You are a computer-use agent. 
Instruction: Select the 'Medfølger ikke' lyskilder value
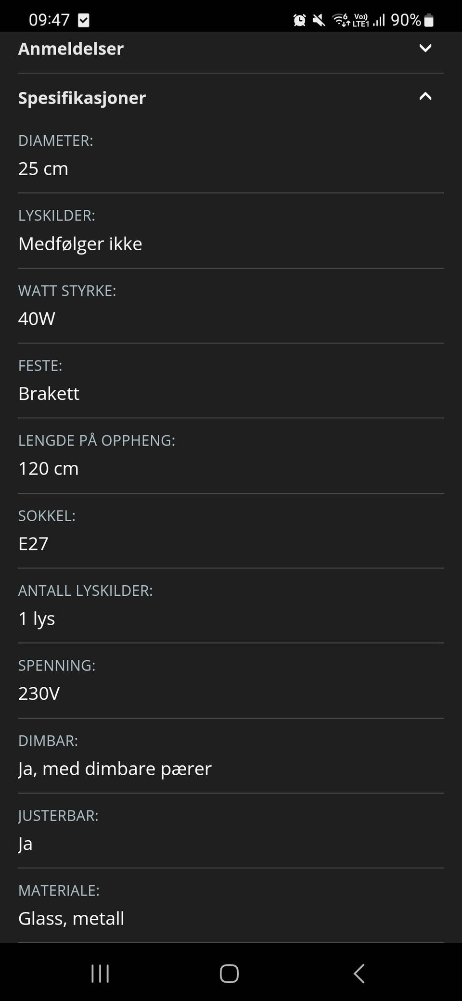click(x=80, y=244)
